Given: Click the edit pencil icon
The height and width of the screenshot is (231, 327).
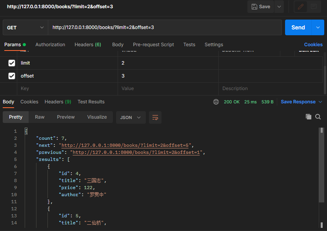Looking at the screenshot, I should [301, 7].
